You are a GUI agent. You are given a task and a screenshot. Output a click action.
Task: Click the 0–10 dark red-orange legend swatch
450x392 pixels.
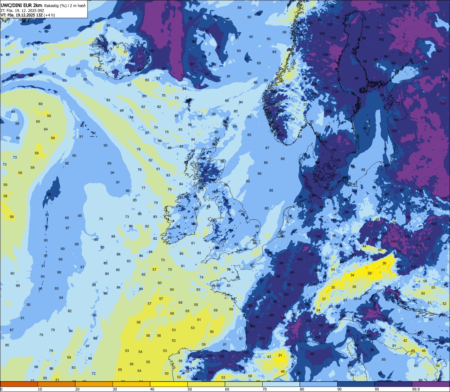[x=19, y=384]
